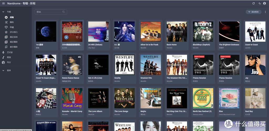Screen dimensions: 269x131
Task: Open the Coast to Coast album cover
Action: pyautogui.click(x=255, y=31)
